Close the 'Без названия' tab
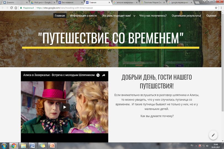Viewport: 224px width, 149px height. pos(82,2)
